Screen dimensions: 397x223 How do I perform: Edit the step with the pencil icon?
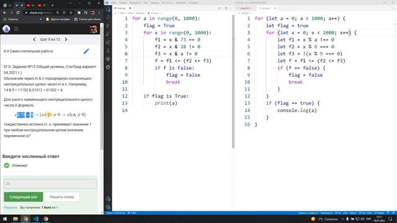(86, 51)
